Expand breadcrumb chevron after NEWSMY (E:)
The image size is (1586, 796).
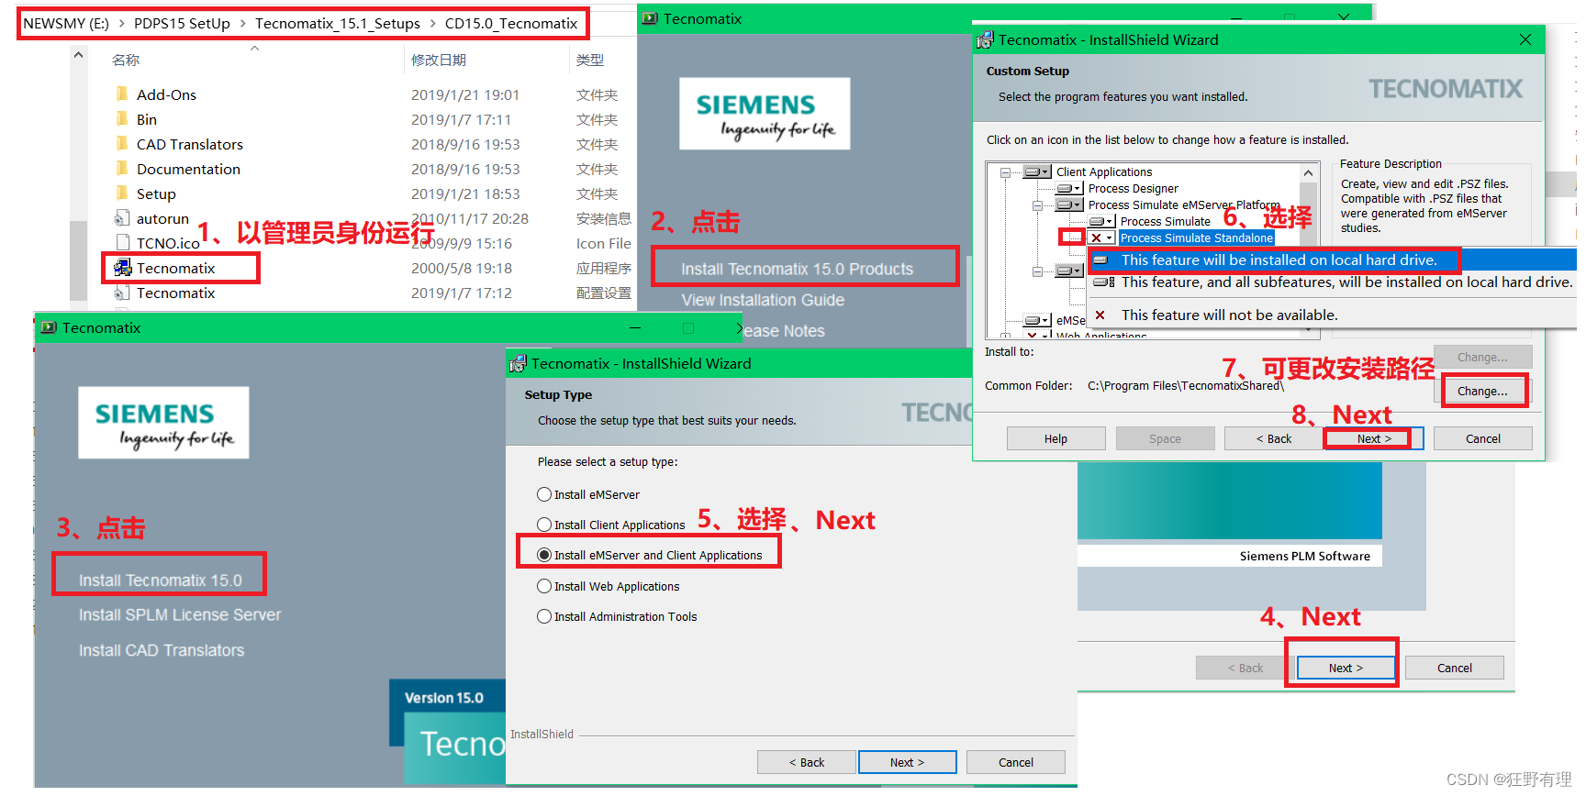[x=121, y=24]
